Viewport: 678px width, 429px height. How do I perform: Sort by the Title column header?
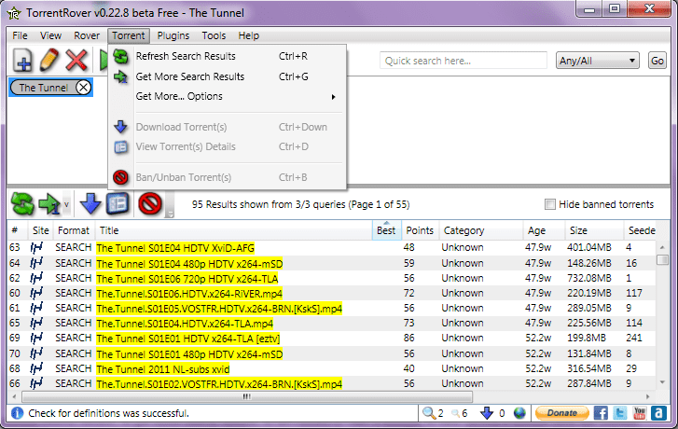pos(234,230)
